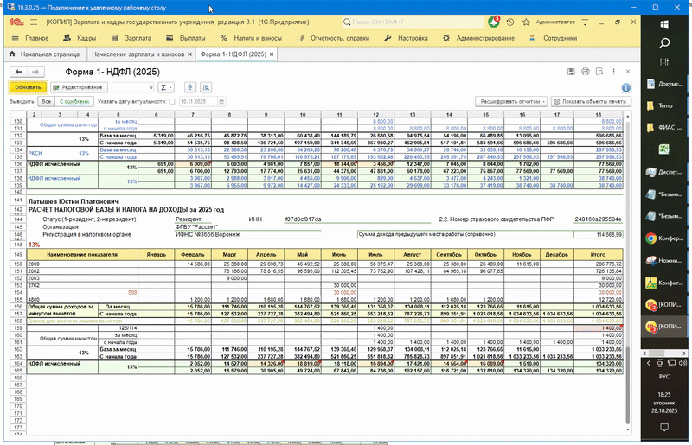
Task: Close the Форма 1-НДФЛ (2025) tab
Action: click(x=272, y=54)
